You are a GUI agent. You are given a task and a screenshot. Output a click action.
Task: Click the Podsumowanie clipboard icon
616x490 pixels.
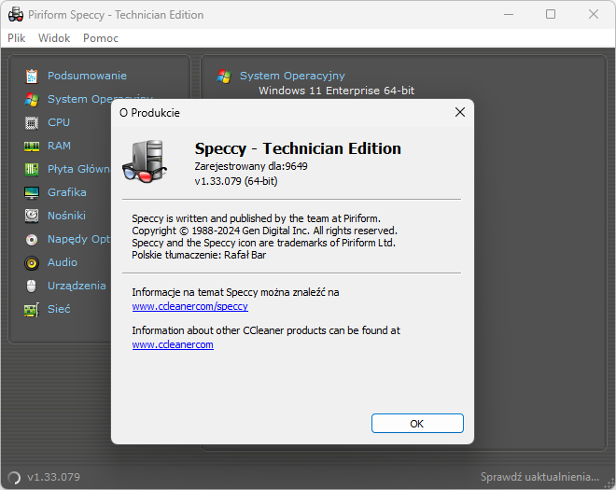[32, 76]
